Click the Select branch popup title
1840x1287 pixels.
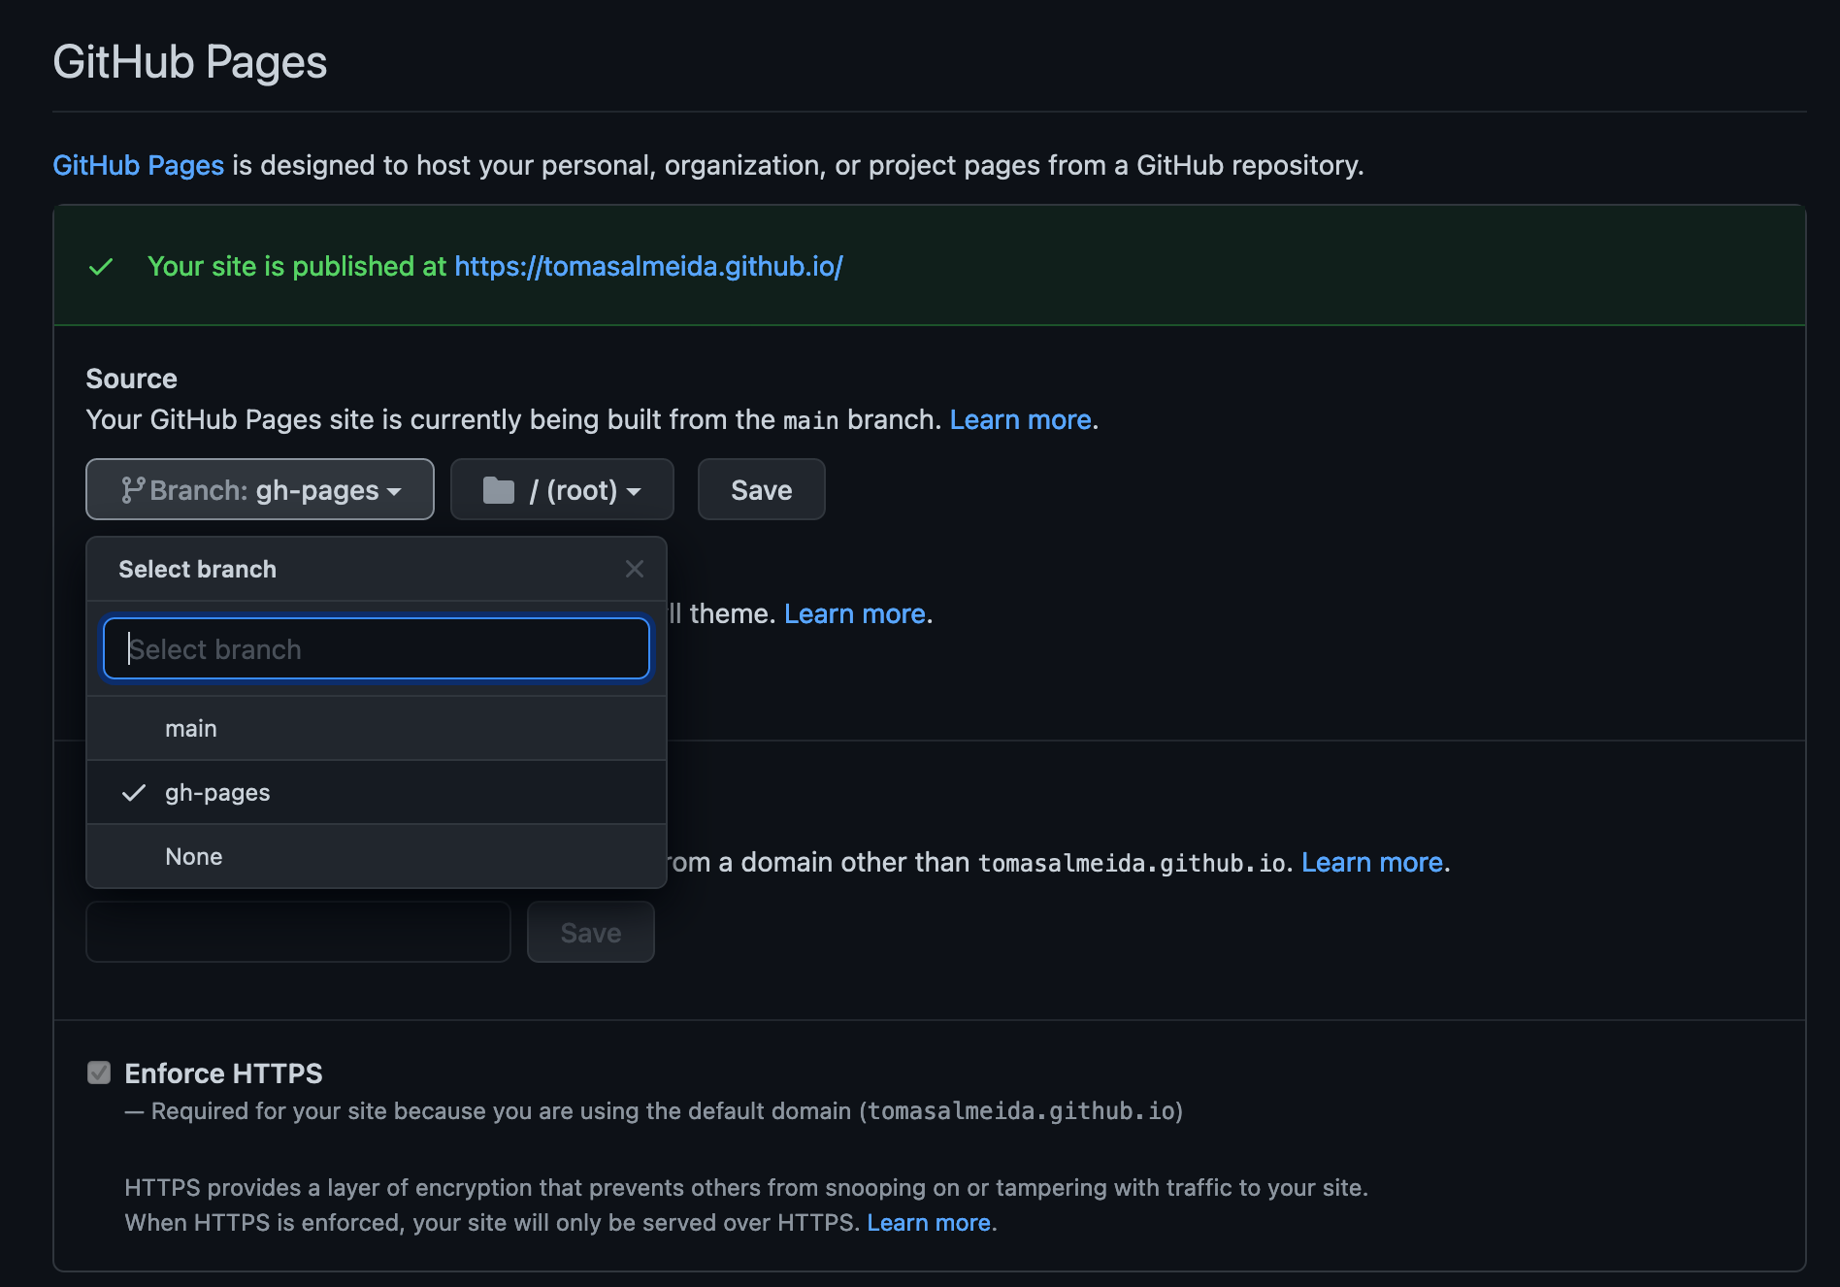[198, 569]
